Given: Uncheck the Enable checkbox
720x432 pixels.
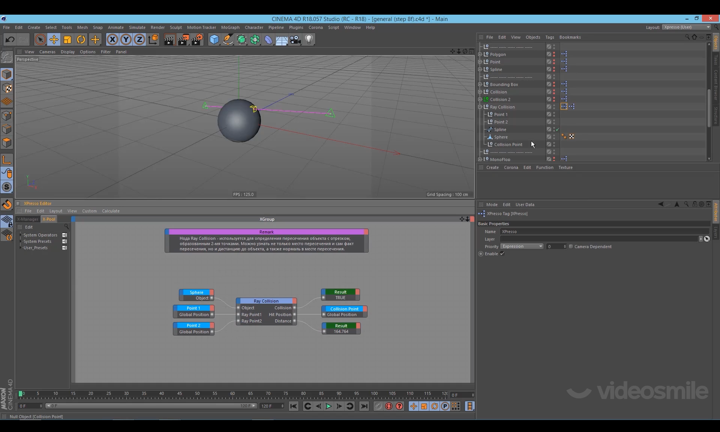Looking at the screenshot, I should tap(502, 254).
